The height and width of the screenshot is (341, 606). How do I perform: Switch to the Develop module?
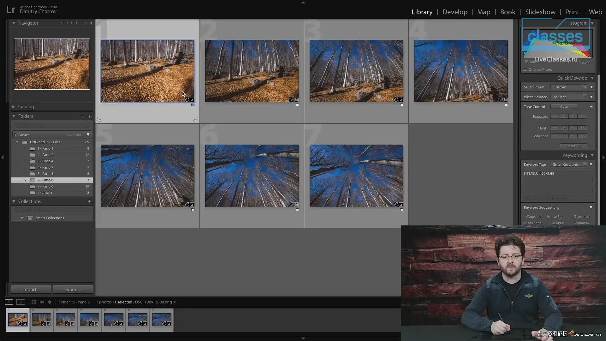coord(454,12)
